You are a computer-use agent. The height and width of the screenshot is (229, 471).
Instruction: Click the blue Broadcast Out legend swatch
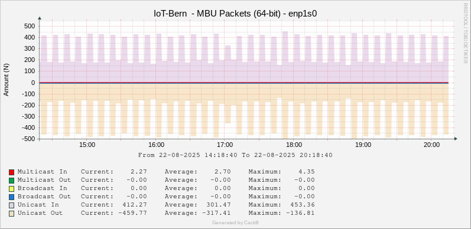click(11, 197)
